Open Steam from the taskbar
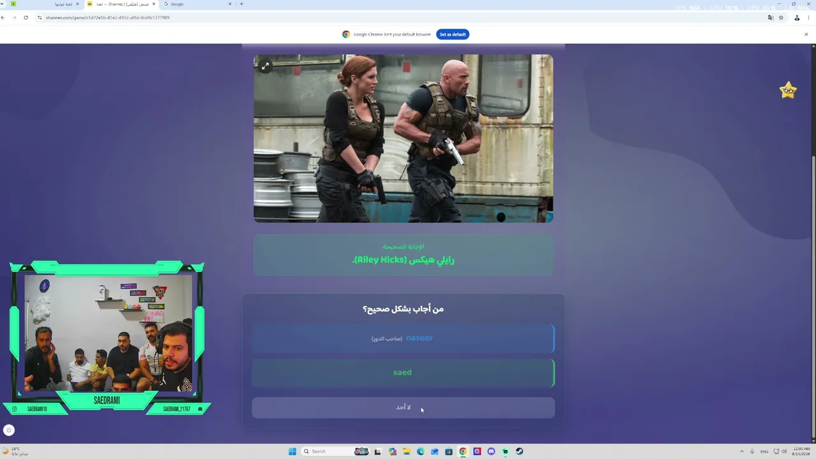Viewport: 816px width, 459px height. click(520, 451)
